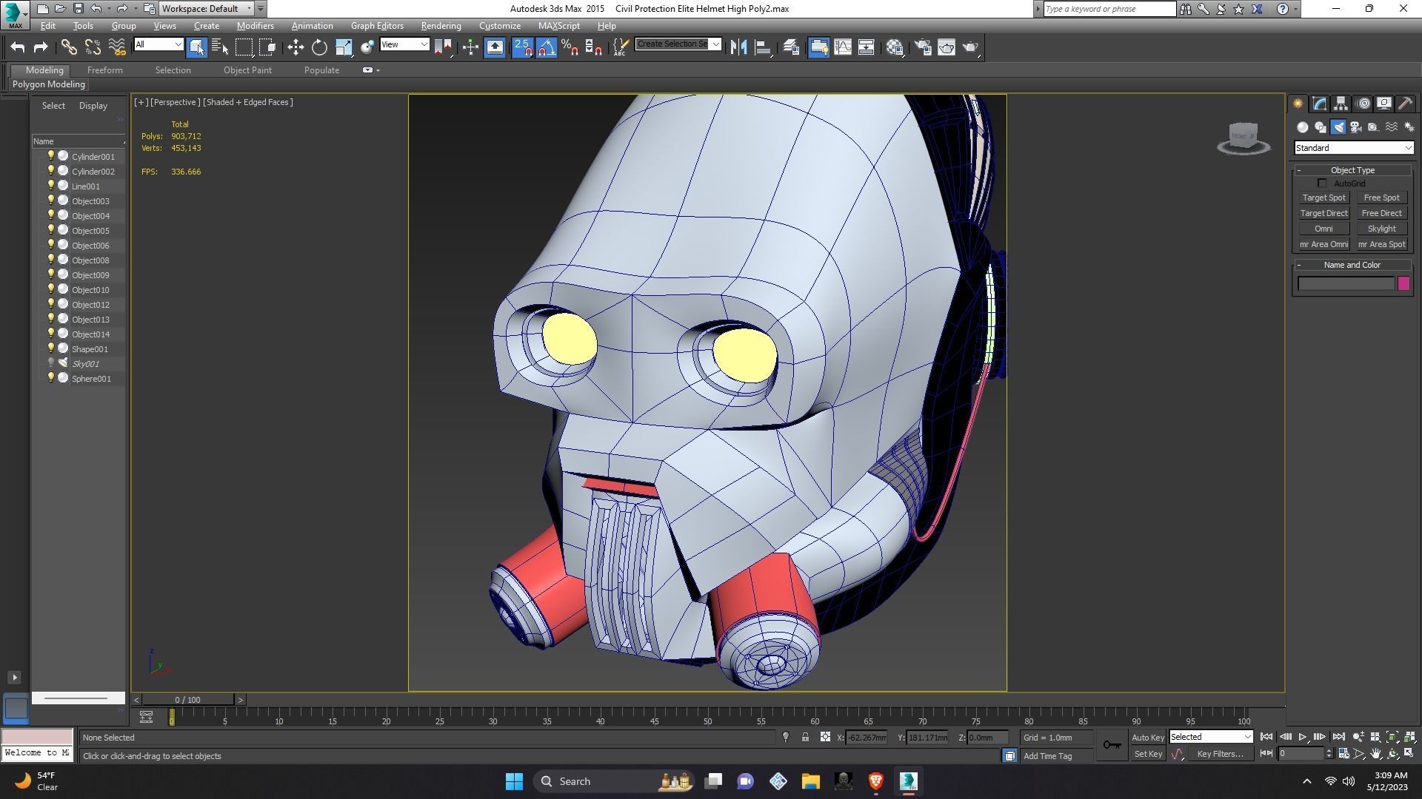This screenshot has width=1422, height=799.
Task: Click the Skylight button
Action: click(x=1381, y=229)
